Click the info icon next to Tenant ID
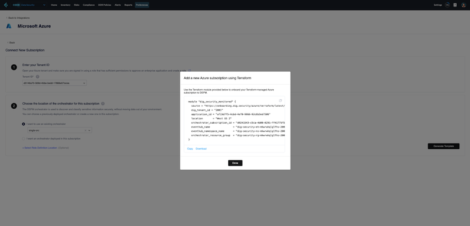 pos(38,77)
